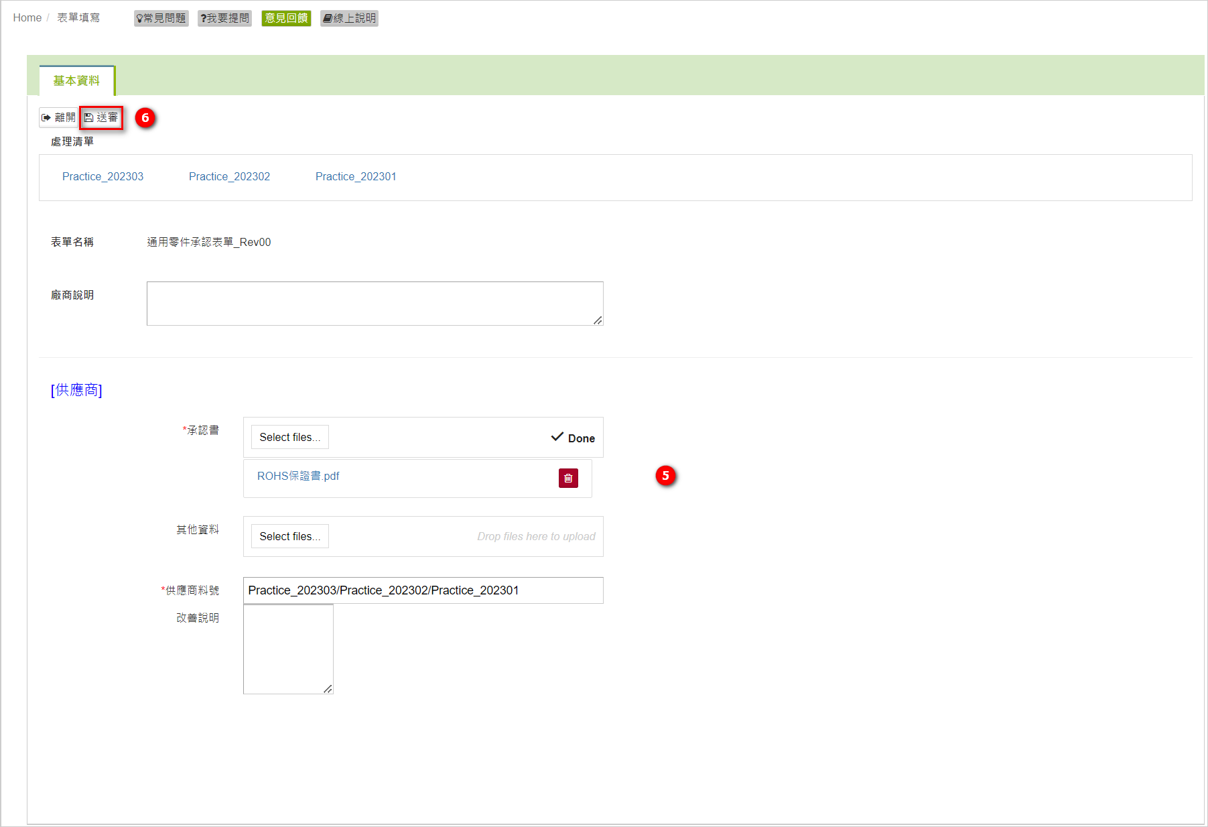The width and height of the screenshot is (1208, 827).
Task: Open Practice_202302 in processing list
Action: (x=229, y=176)
